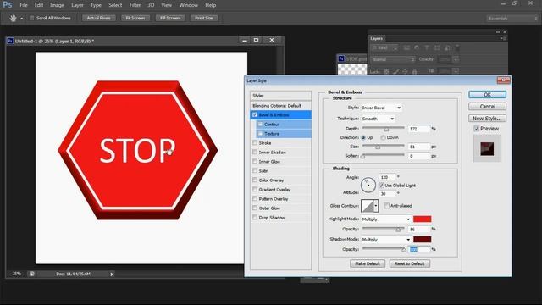
Task: Enable the Satin checkbox
Action: tap(255, 171)
